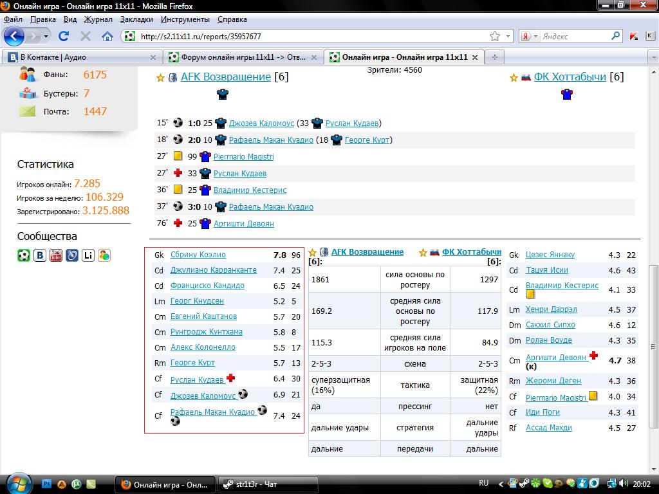659x494 pixels.
Task: Go to the browser home page icon
Action: point(107,36)
